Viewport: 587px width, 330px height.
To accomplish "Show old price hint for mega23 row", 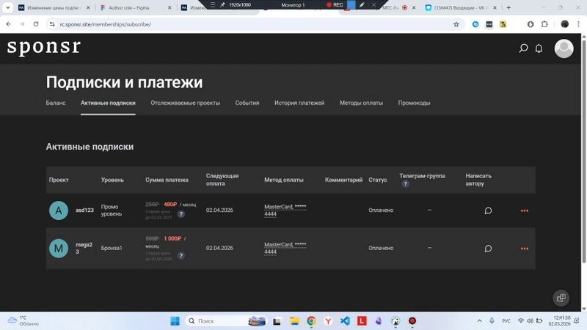I will (x=181, y=256).
